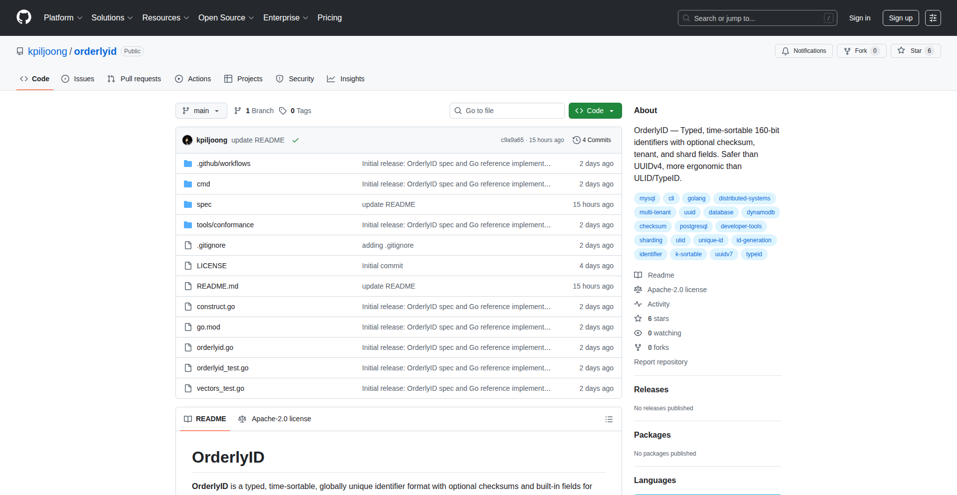Open the Readme link in About sidebar
The width and height of the screenshot is (957, 495).
pyautogui.click(x=654, y=275)
